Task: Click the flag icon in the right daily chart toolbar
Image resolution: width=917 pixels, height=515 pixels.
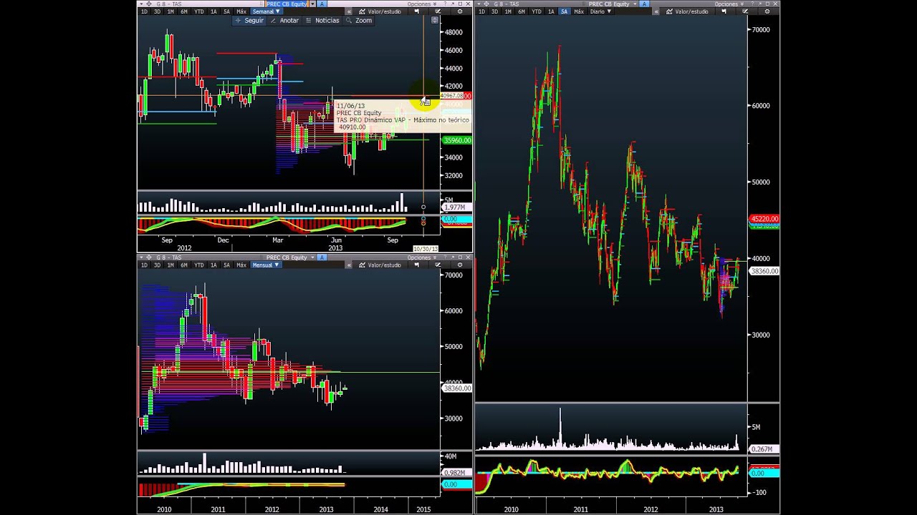Action: click(724, 11)
